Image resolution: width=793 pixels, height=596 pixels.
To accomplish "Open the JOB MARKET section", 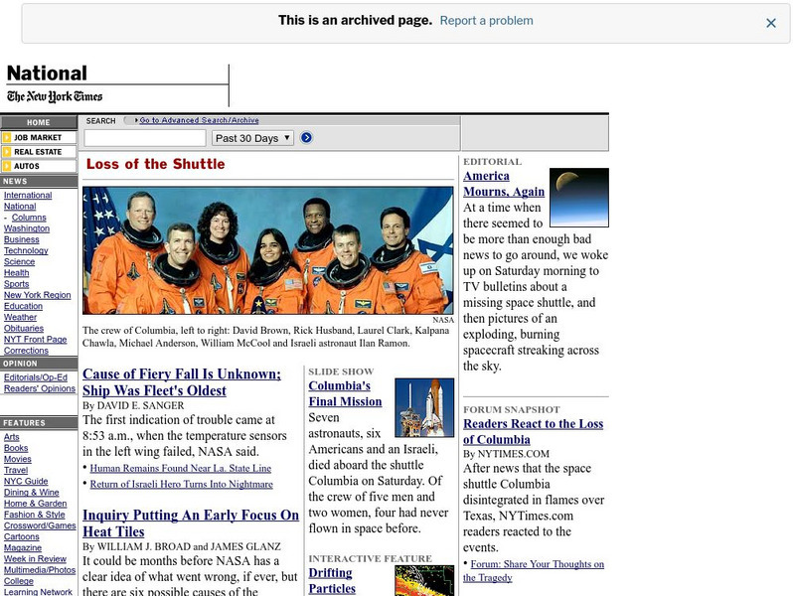I will click(x=39, y=137).
